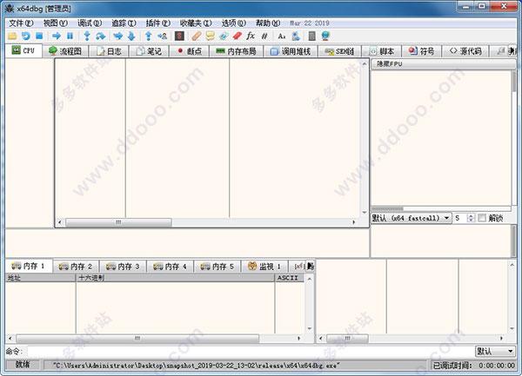Viewport: 522px width, 376px height.
Task: Open the 选项 menu
Action: [x=234, y=23]
